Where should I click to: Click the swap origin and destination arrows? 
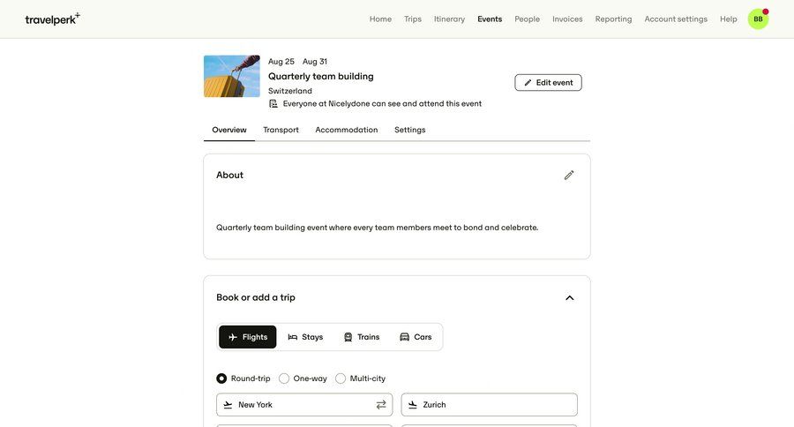pyautogui.click(x=381, y=405)
